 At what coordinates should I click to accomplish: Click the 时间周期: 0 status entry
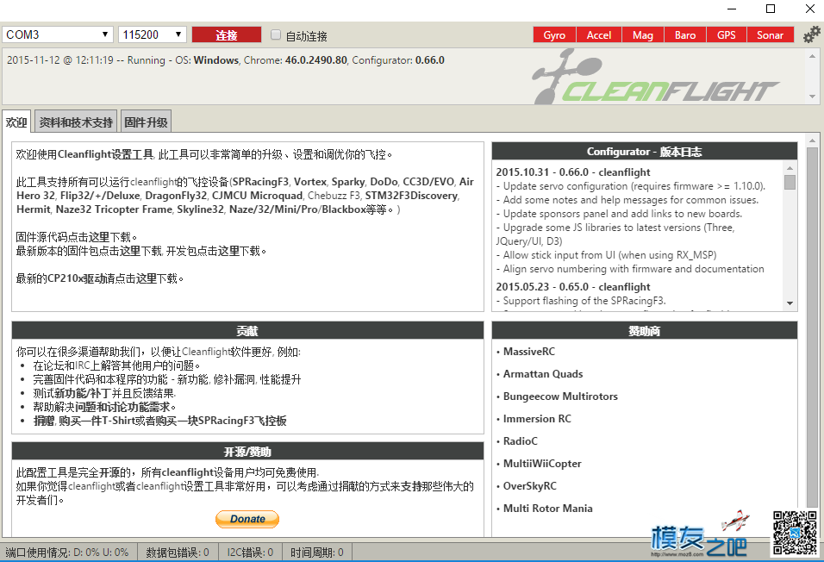pos(317,552)
